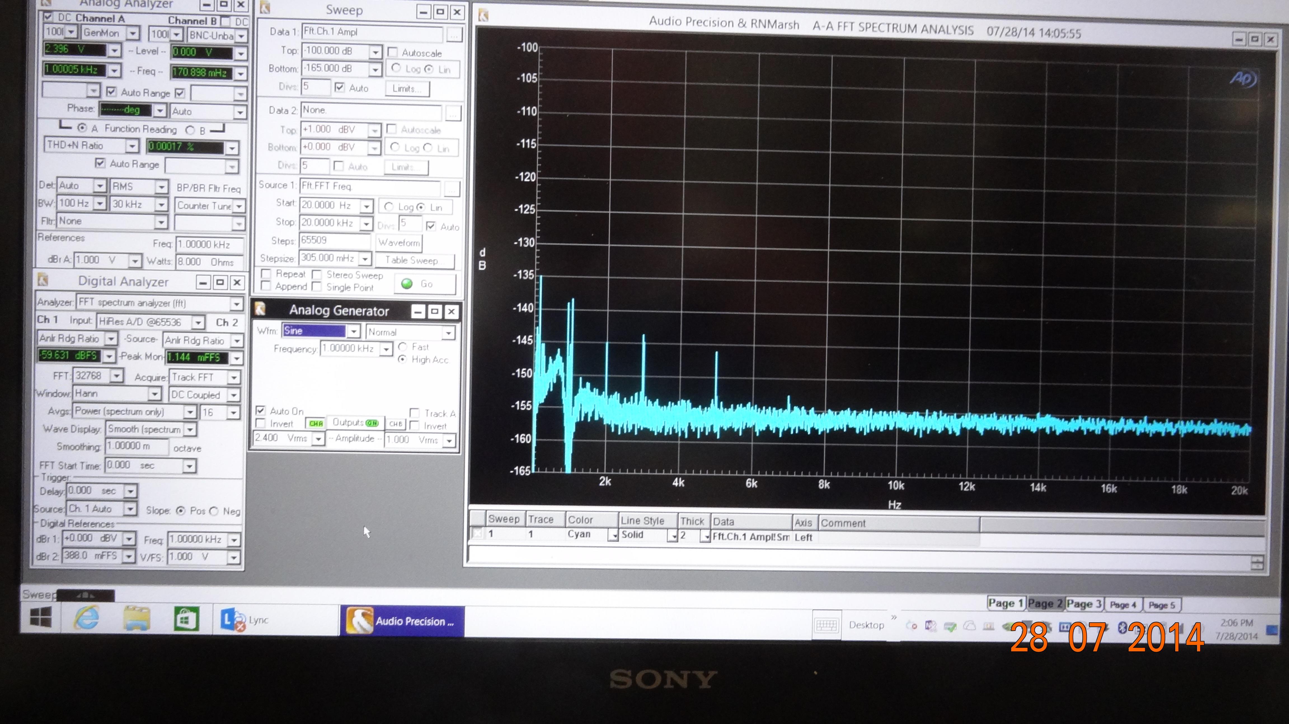Toggle the Outputs ON indicator
Image resolution: width=1289 pixels, height=724 pixels.
[372, 423]
